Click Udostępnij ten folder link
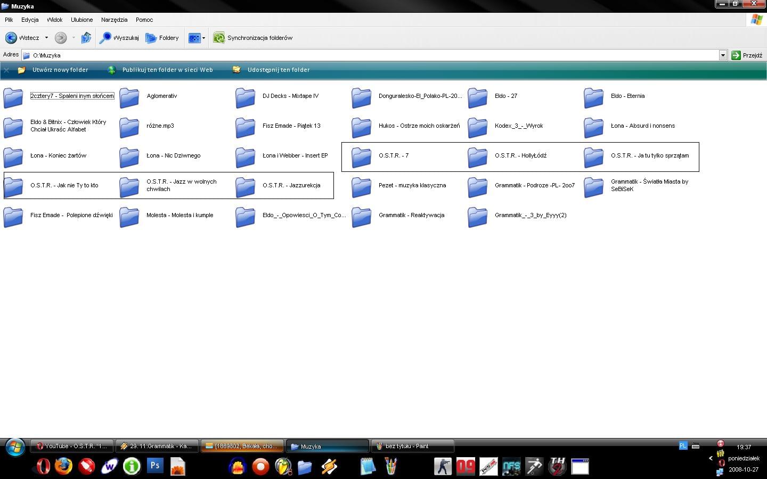767x479 pixels. pyautogui.click(x=279, y=70)
